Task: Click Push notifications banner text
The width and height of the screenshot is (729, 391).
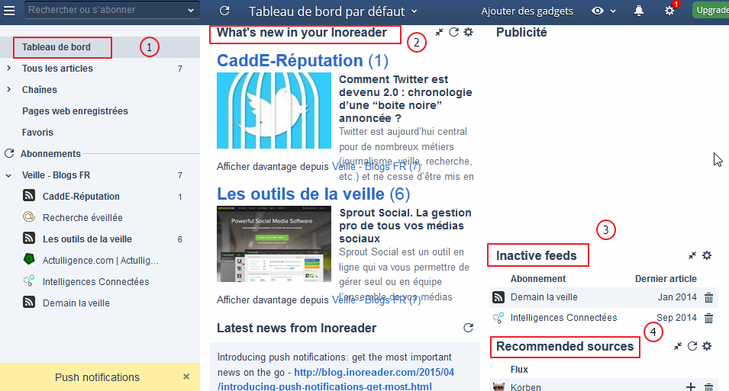Action: [x=97, y=377]
